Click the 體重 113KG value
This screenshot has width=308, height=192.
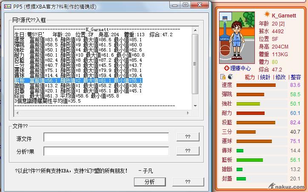pos(280,54)
